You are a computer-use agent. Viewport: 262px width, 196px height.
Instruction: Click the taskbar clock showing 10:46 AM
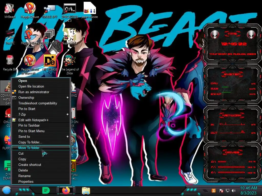(248, 190)
